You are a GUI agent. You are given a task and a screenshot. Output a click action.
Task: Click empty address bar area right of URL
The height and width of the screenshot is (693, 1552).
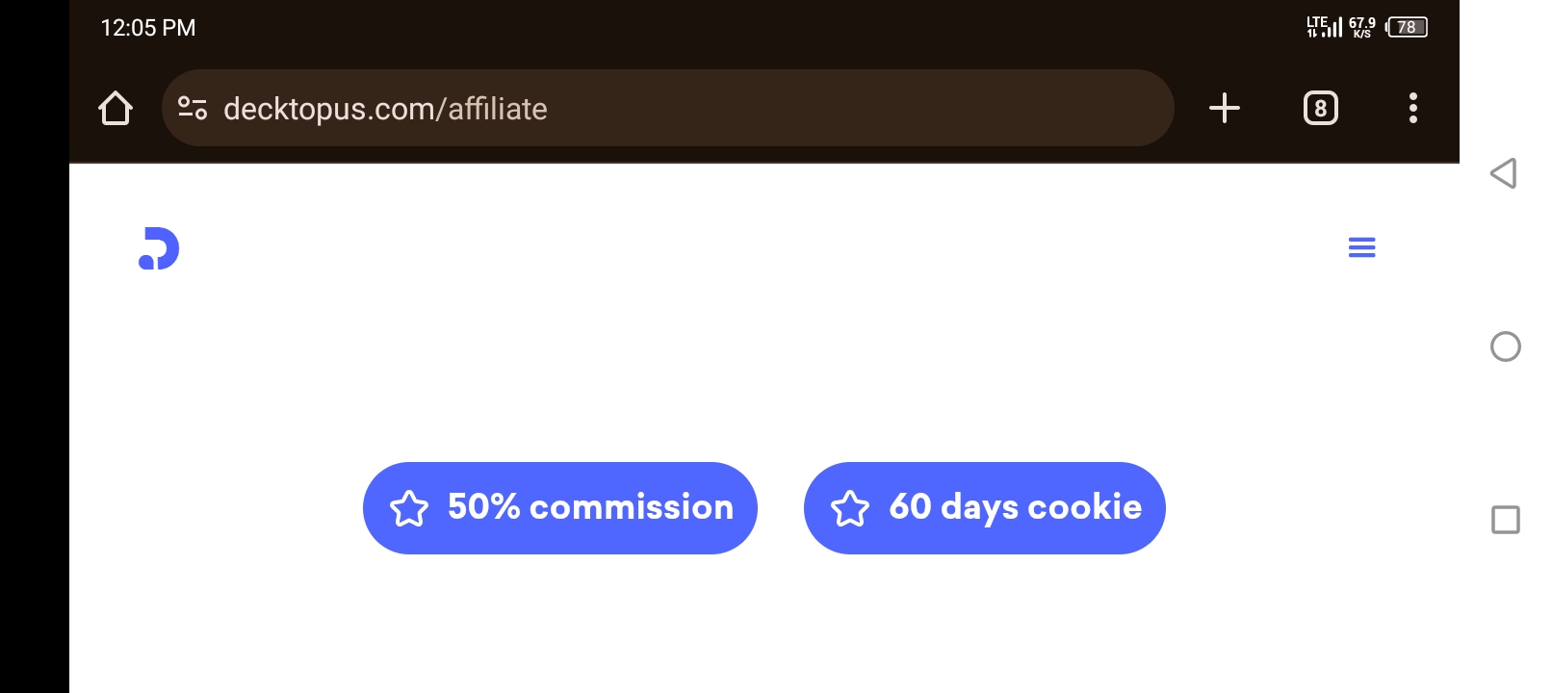857,108
